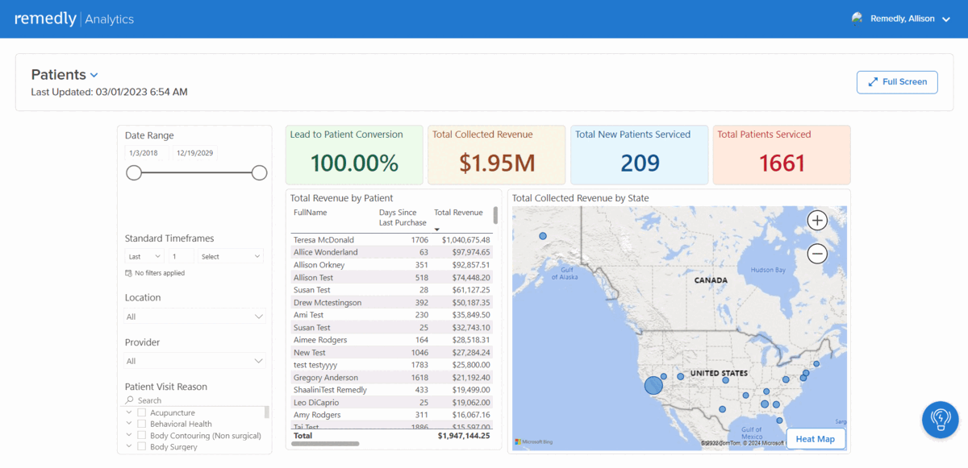Click the sort arrow under Total Revenue
Viewport: 968px width, 468px height.
tap(437, 230)
